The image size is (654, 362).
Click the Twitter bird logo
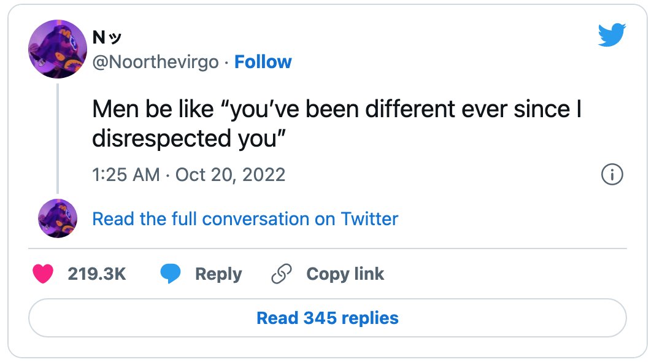pyautogui.click(x=612, y=35)
